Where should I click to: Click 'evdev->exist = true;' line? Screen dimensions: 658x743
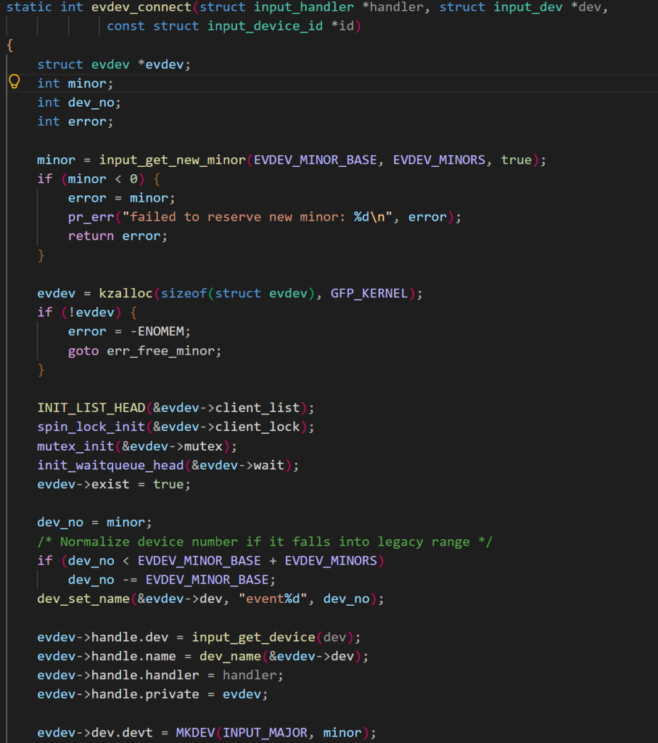coord(114,484)
